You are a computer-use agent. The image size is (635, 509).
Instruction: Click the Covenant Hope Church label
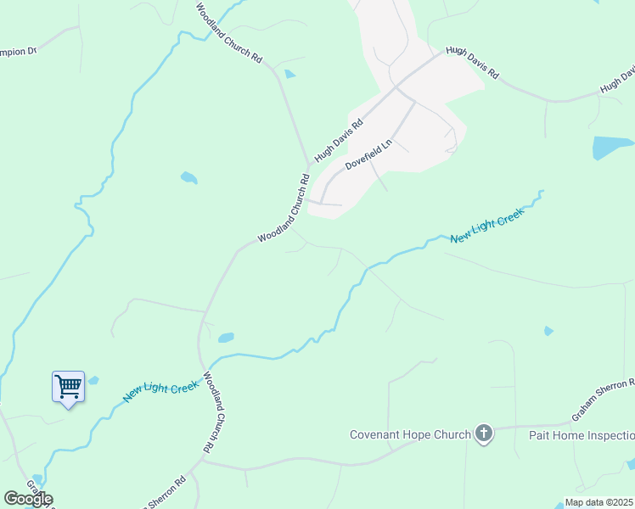[410, 435]
